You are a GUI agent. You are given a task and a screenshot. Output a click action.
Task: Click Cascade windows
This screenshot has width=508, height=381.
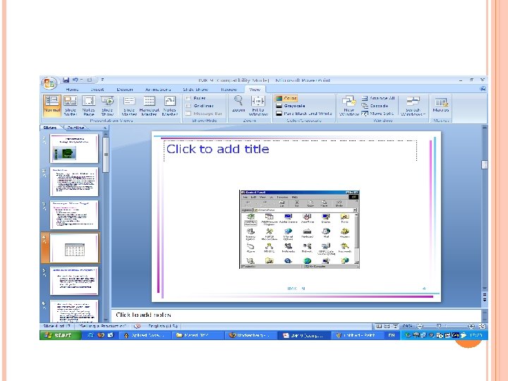pyautogui.click(x=375, y=106)
